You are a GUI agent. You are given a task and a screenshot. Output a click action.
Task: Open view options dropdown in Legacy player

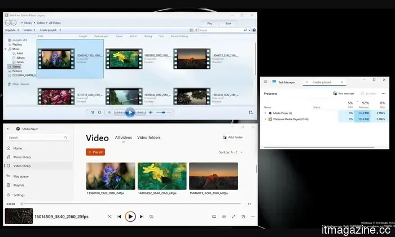(x=196, y=30)
